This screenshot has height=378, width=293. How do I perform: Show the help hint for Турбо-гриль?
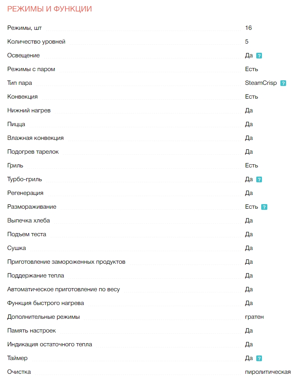[x=259, y=180]
